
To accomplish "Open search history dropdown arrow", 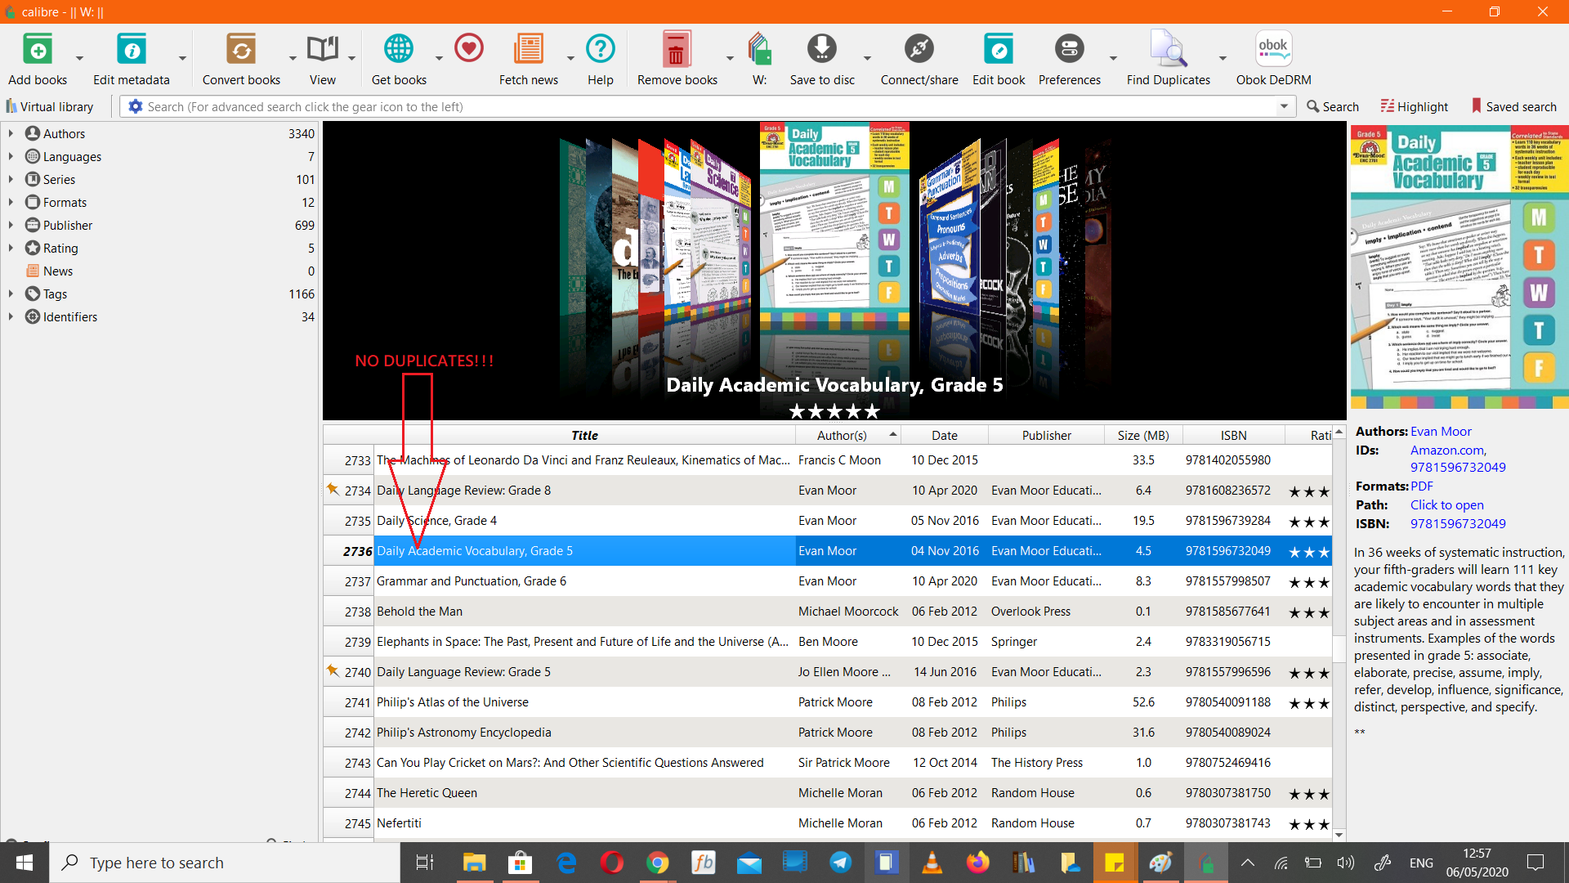I will (x=1284, y=106).
